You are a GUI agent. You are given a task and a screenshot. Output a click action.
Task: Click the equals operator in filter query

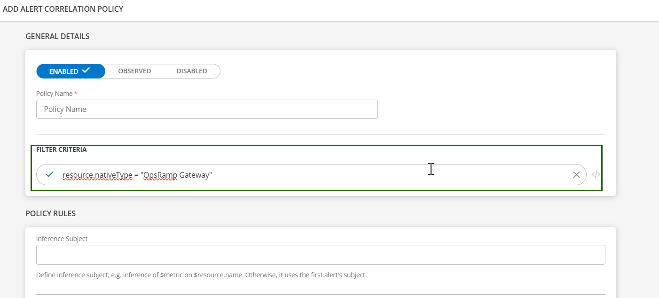pyautogui.click(x=136, y=175)
